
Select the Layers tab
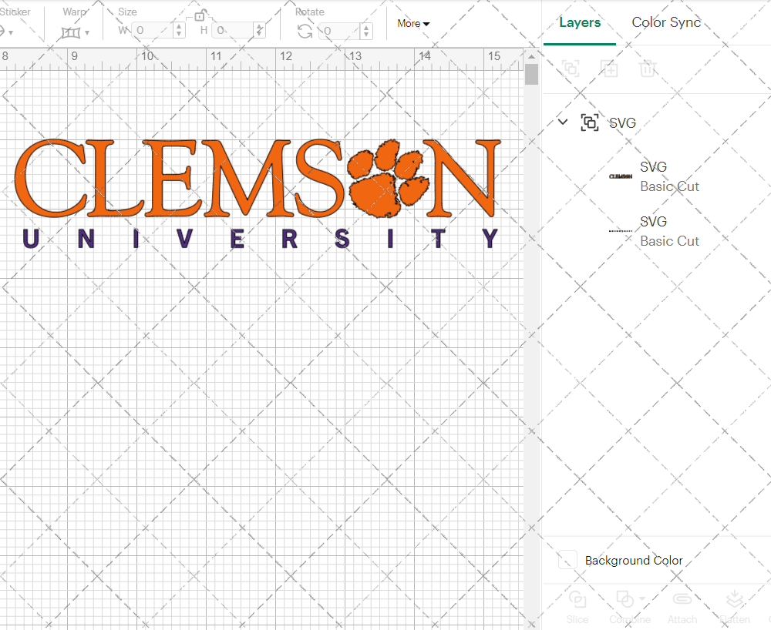pyautogui.click(x=580, y=22)
